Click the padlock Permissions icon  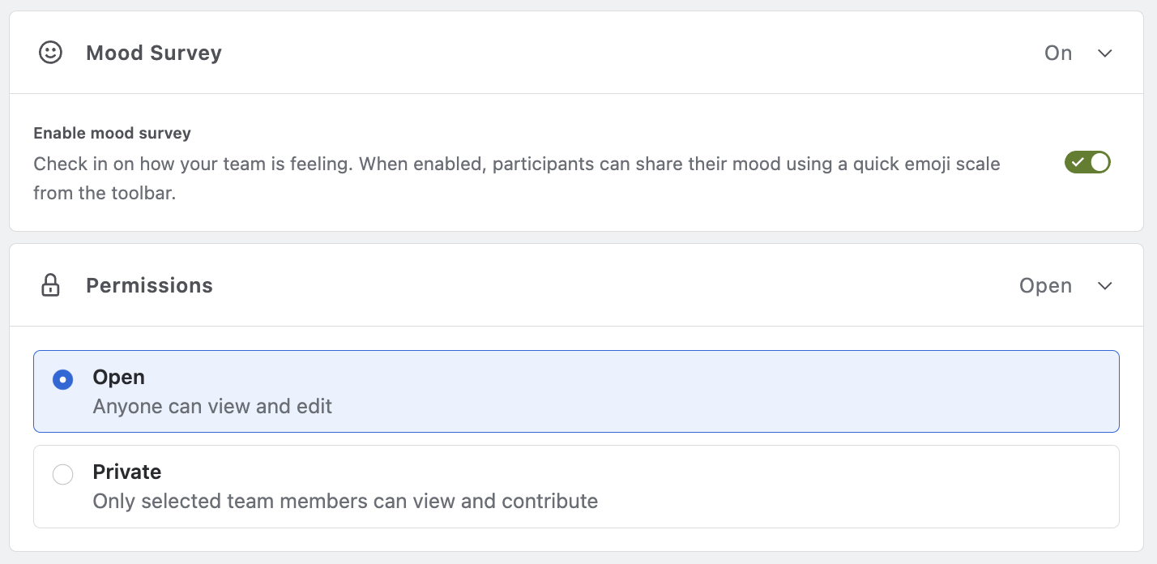pos(50,285)
